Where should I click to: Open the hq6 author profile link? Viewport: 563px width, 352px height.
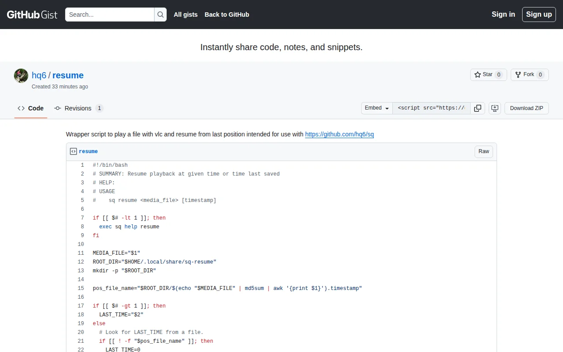pos(39,75)
